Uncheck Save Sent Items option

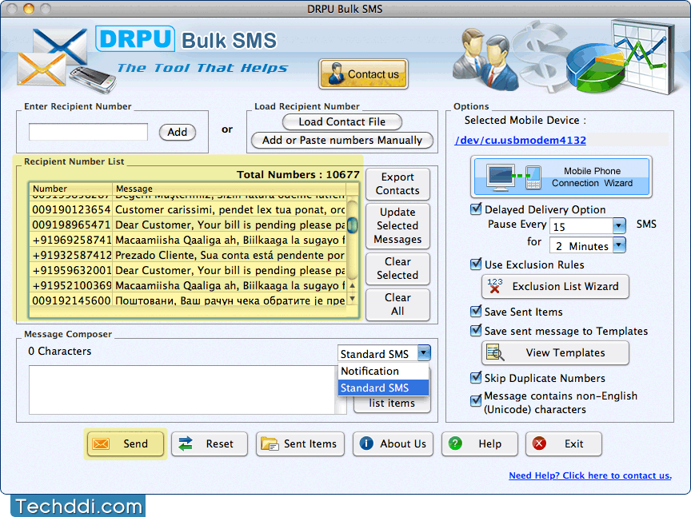(476, 312)
